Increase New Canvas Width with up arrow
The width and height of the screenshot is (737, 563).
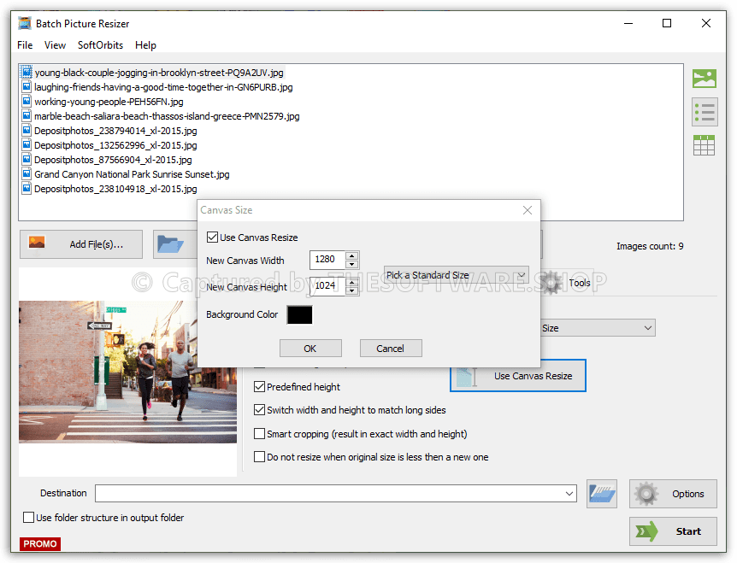(x=351, y=255)
